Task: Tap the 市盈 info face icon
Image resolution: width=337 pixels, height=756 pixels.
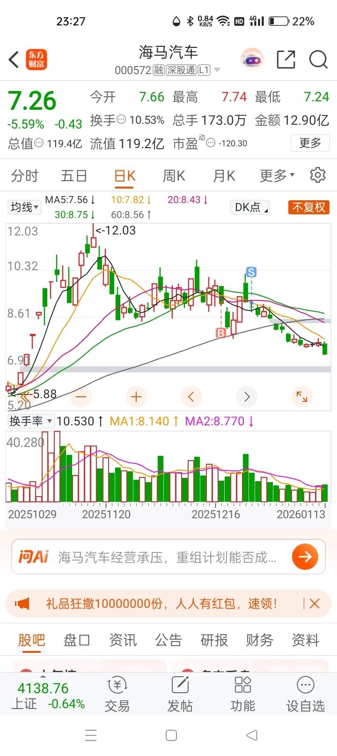Action: (x=211, y=143)
